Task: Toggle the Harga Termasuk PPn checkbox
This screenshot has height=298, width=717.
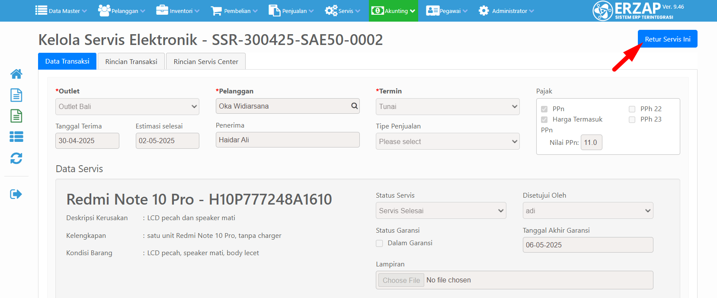Action: click(x=544, y=119)
